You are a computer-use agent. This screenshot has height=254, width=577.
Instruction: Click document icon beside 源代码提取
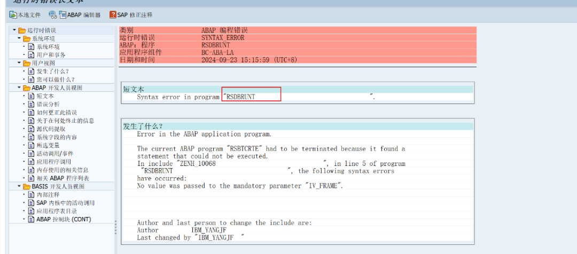(x=31, y=129)
